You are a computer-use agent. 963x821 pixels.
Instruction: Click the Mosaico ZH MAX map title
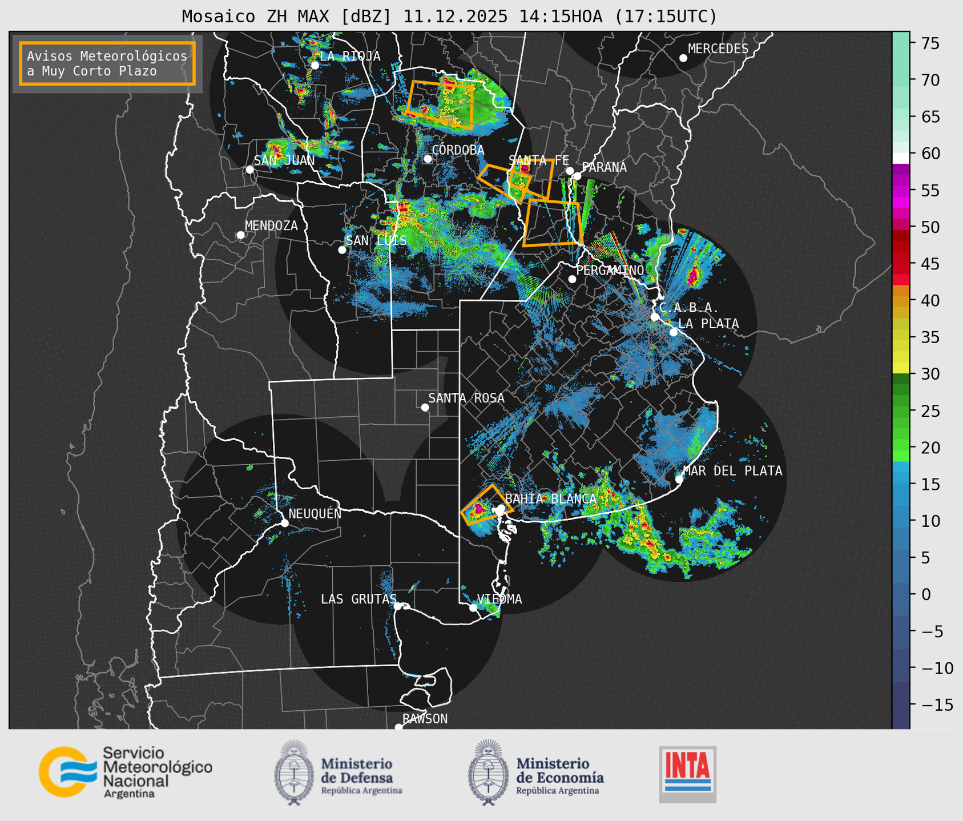coord(449,17)
